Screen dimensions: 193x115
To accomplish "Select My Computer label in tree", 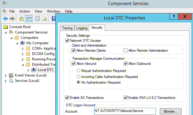I will 37,43.
